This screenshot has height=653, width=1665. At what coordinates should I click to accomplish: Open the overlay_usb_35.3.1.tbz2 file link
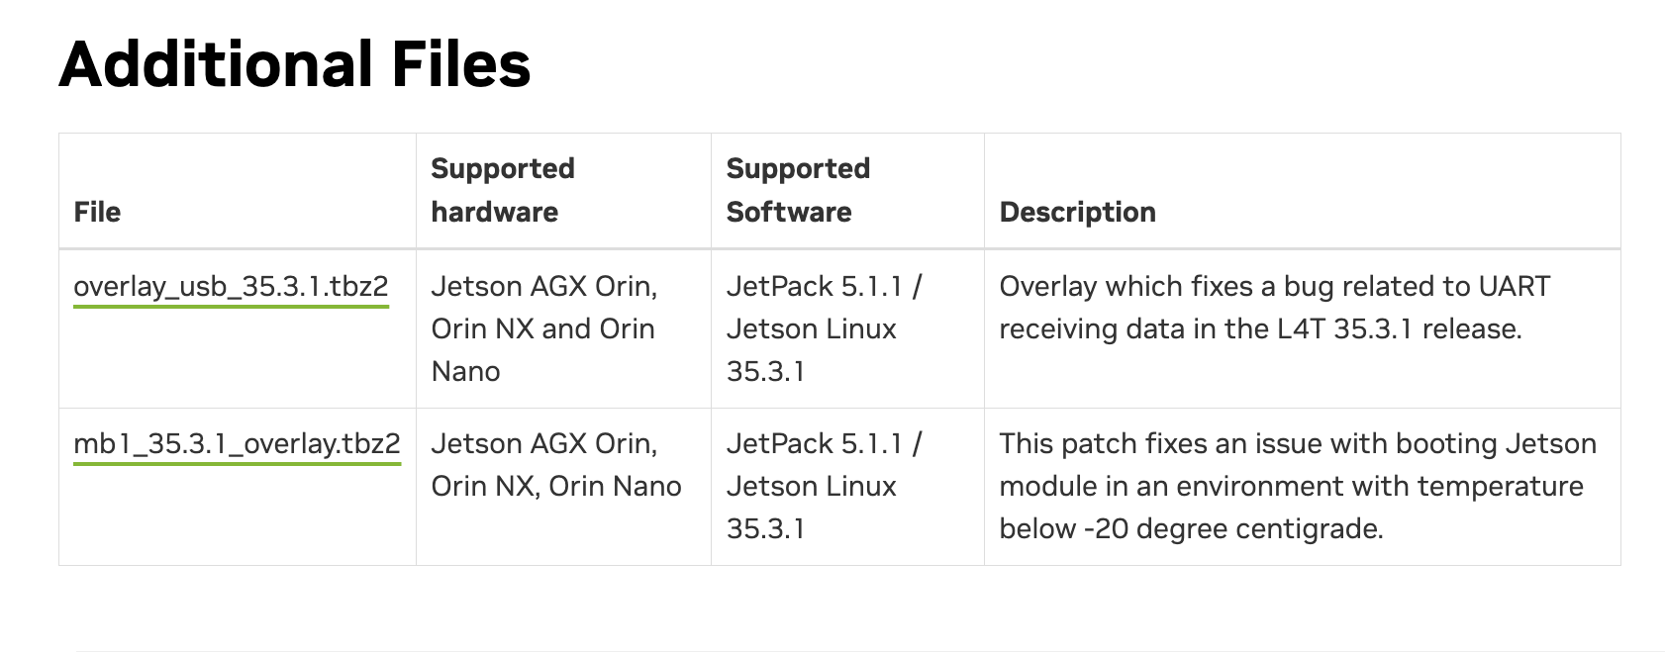[x=231, y=287]
